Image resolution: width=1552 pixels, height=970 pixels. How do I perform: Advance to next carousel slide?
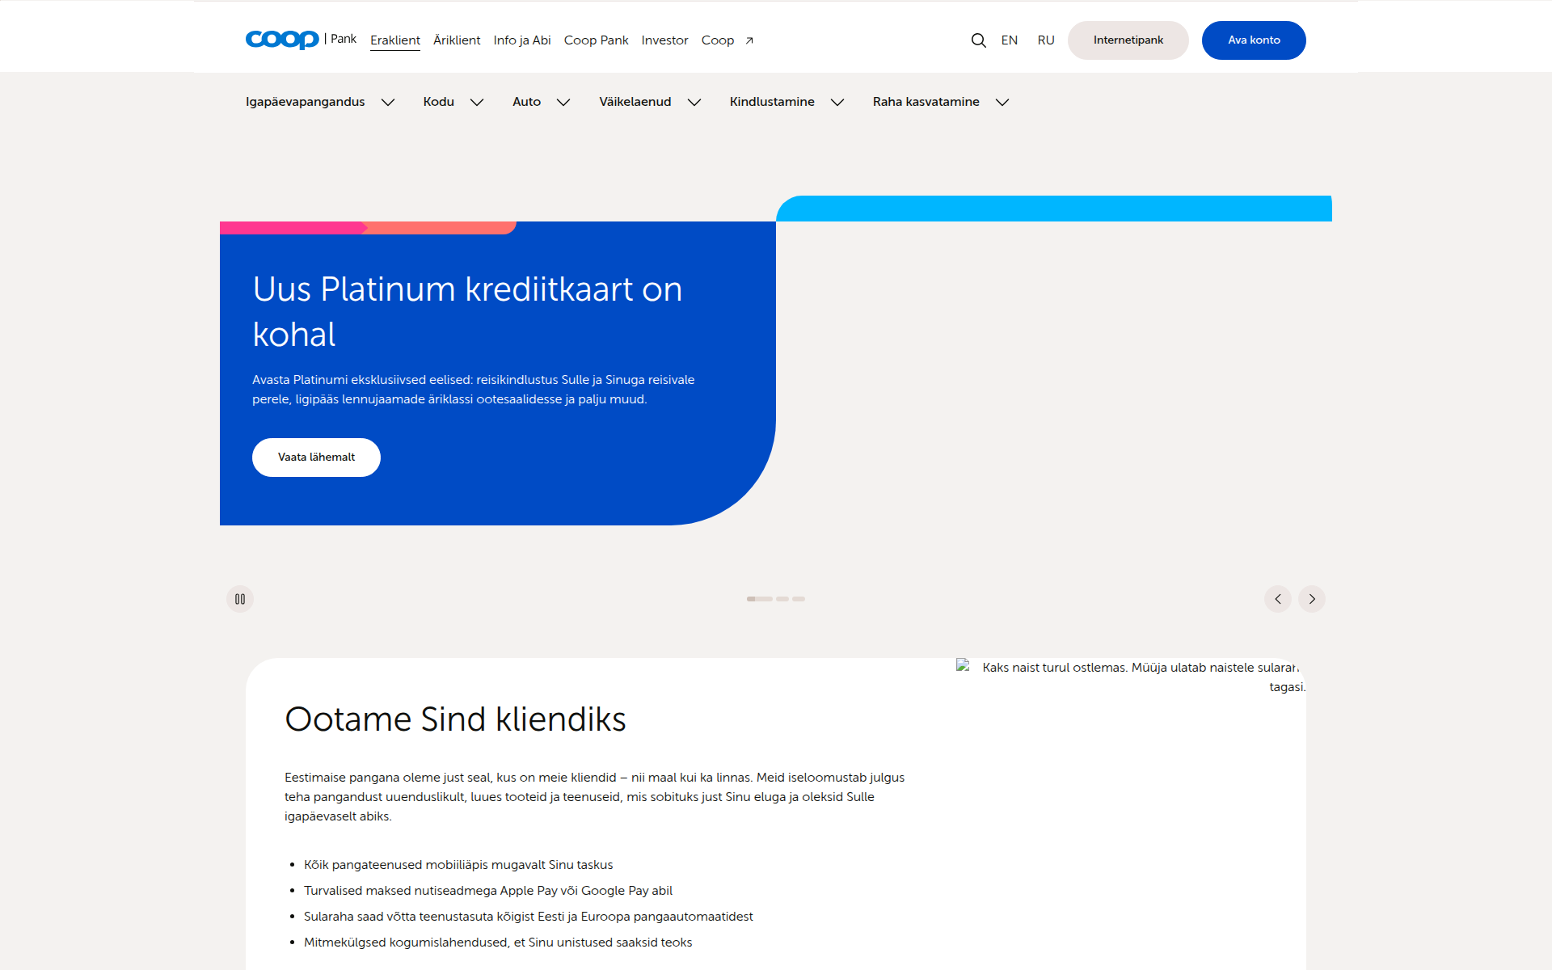point(1312,599)
